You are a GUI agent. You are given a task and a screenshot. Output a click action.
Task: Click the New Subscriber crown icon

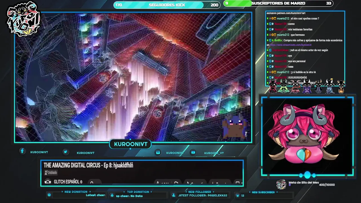pyautogui.click(x=237, y=195)
